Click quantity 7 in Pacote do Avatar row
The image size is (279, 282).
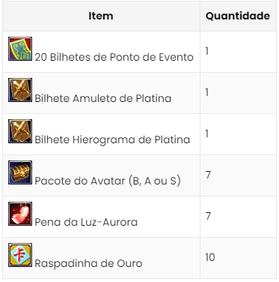(208, 175)
